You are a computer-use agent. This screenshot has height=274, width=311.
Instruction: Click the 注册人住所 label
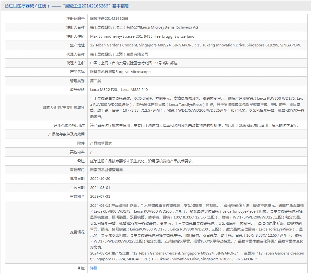(75, 36)
